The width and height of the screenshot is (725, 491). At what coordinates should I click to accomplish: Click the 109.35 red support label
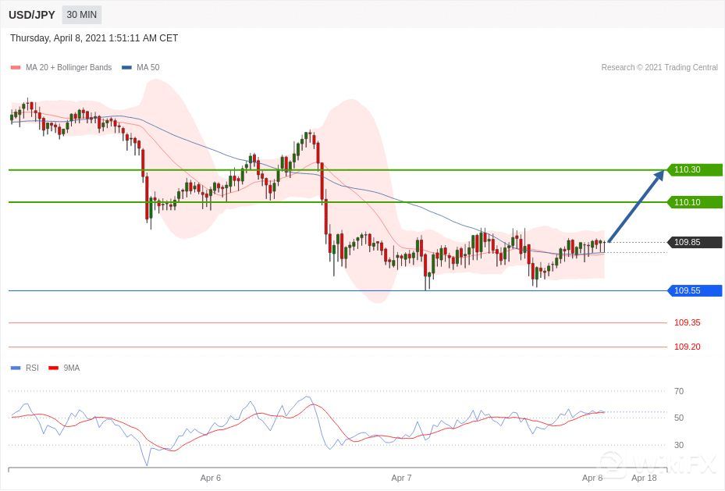(x=687, y=322)
